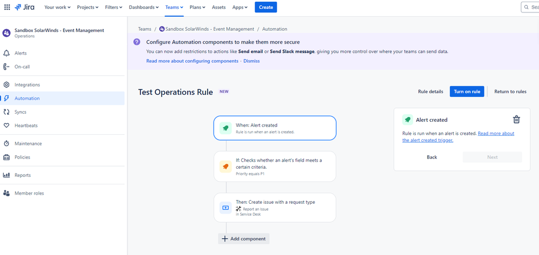Open Read more about configuring components link
The image size is (539, 255).
(x=192, y=61)
